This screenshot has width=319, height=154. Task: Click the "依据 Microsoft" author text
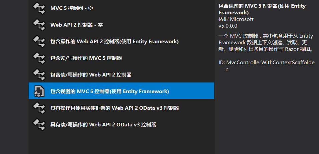point(236,19)
